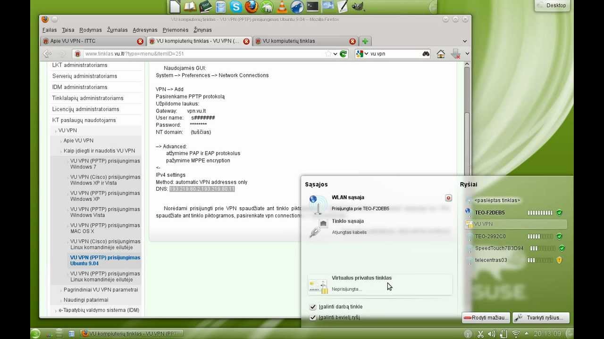The width and height of the screenshot is (604, 339).
Task: Click the 'Rodyti mažiau...' button
Action: 486,318
